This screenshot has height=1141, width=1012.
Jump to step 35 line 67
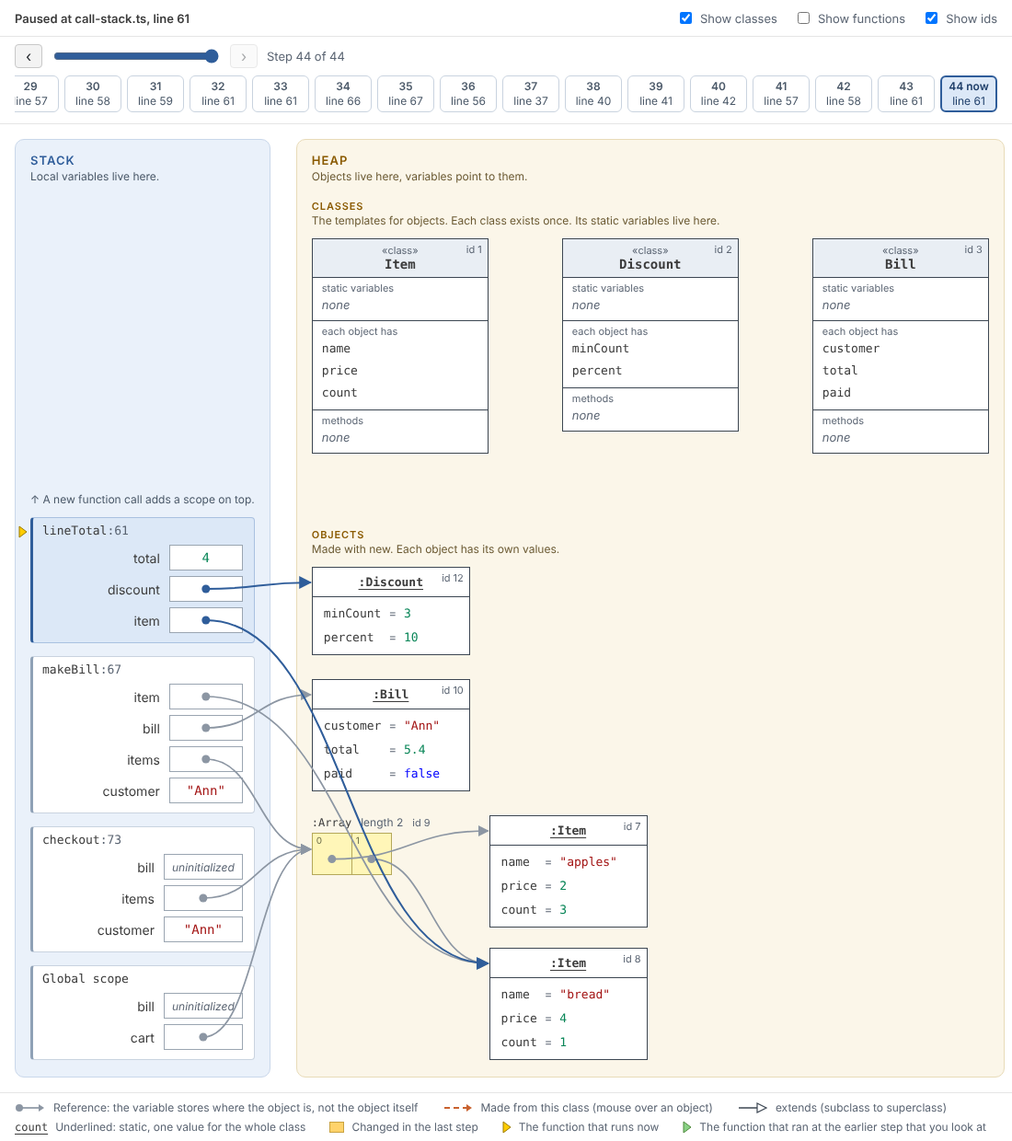coord(406,94)
